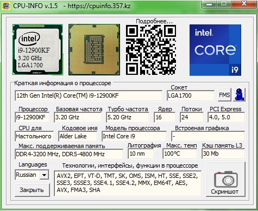Click the FMS button
This screenshot has height=211, width=258.
click(x=224, y=94)
